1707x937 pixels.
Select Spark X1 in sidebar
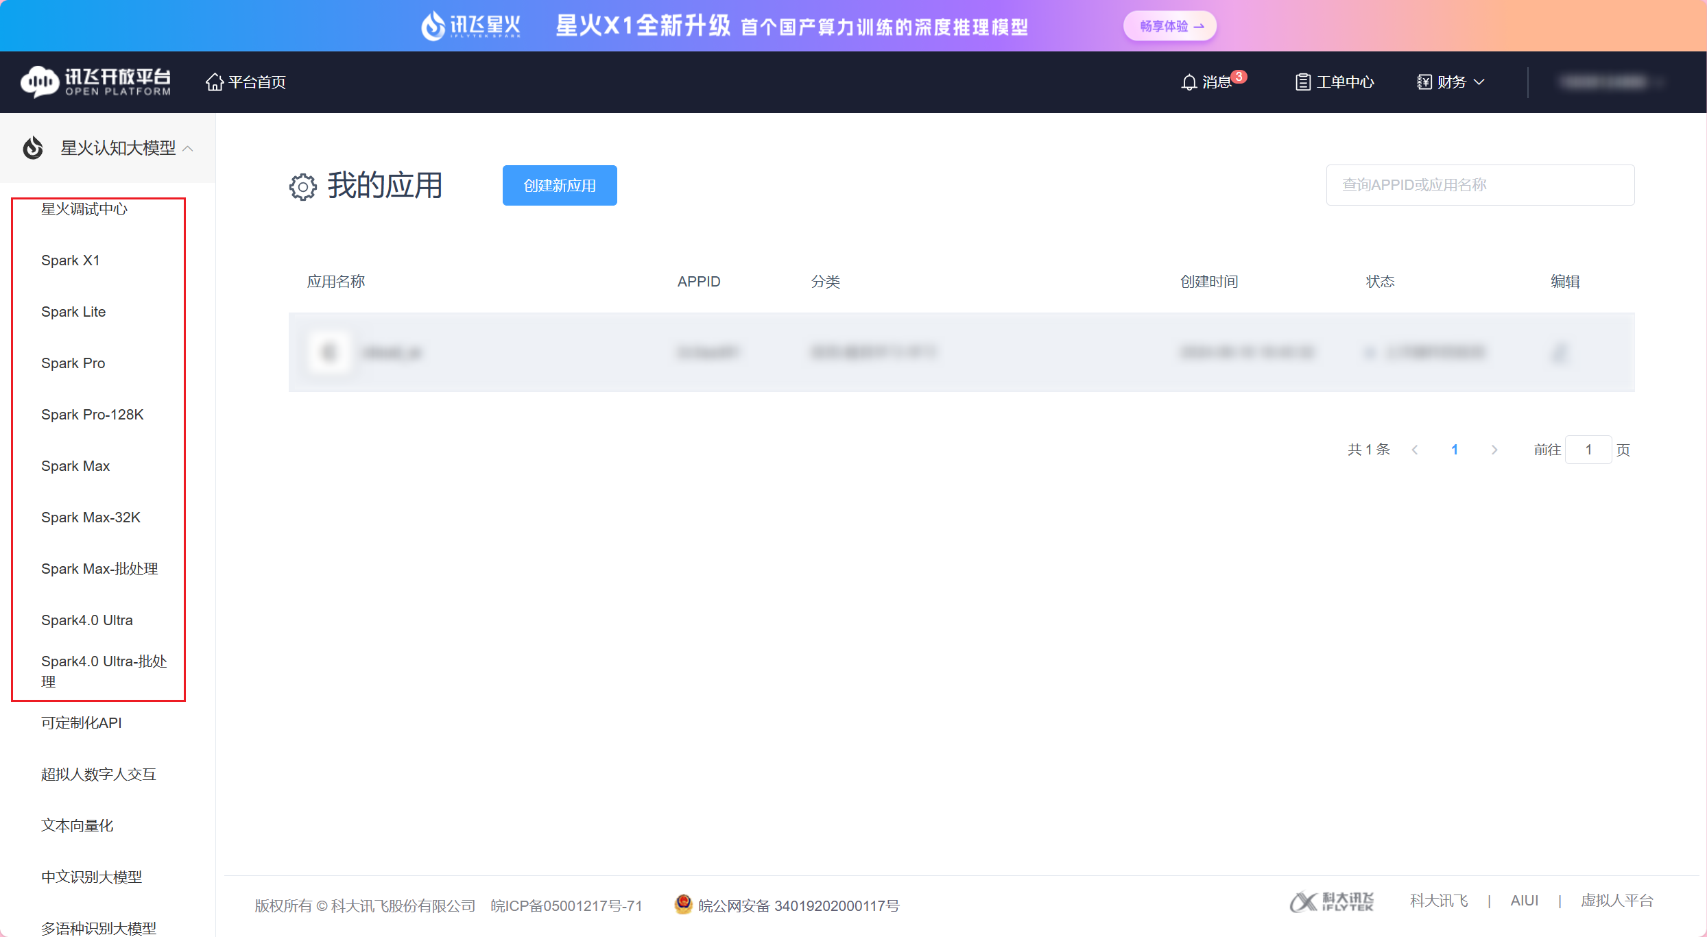(x=70, y=260)
